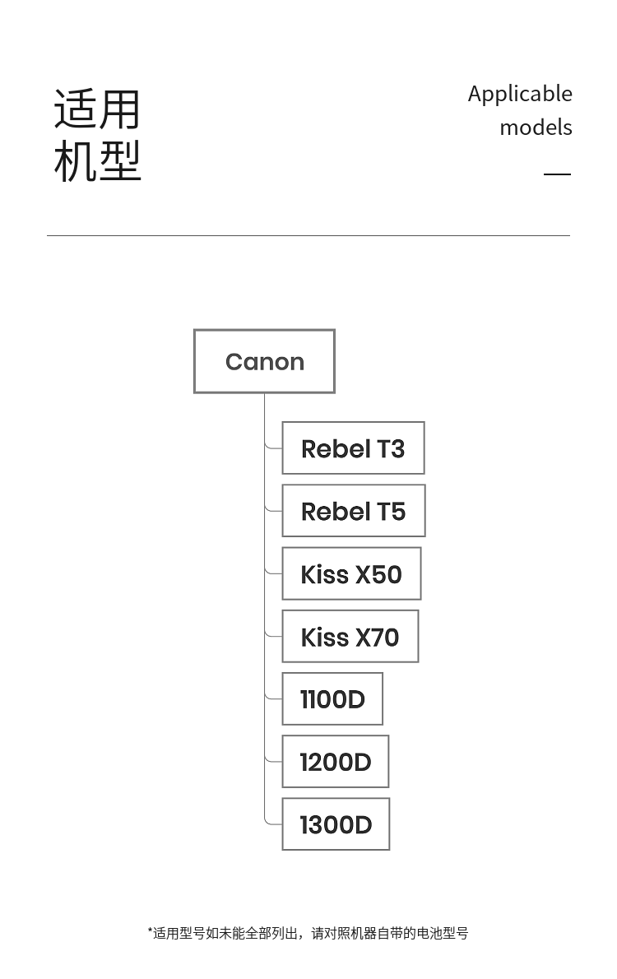Click the 适用 characters in heading
Screen dimensions: 617x979
point(97,109)
